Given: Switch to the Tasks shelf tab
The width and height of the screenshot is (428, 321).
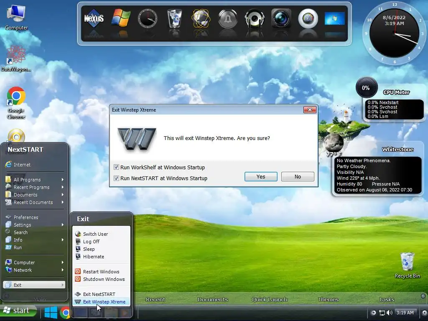Looking at the screenshot, I should pyautogui.click(x=387, y=299).
